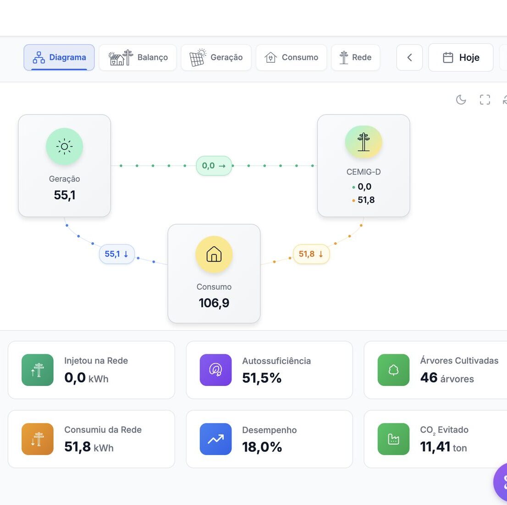This screenshot has width=507, height=505.
Task: Enter fullscreen with the expand icon
Action: tap(485, 100)
